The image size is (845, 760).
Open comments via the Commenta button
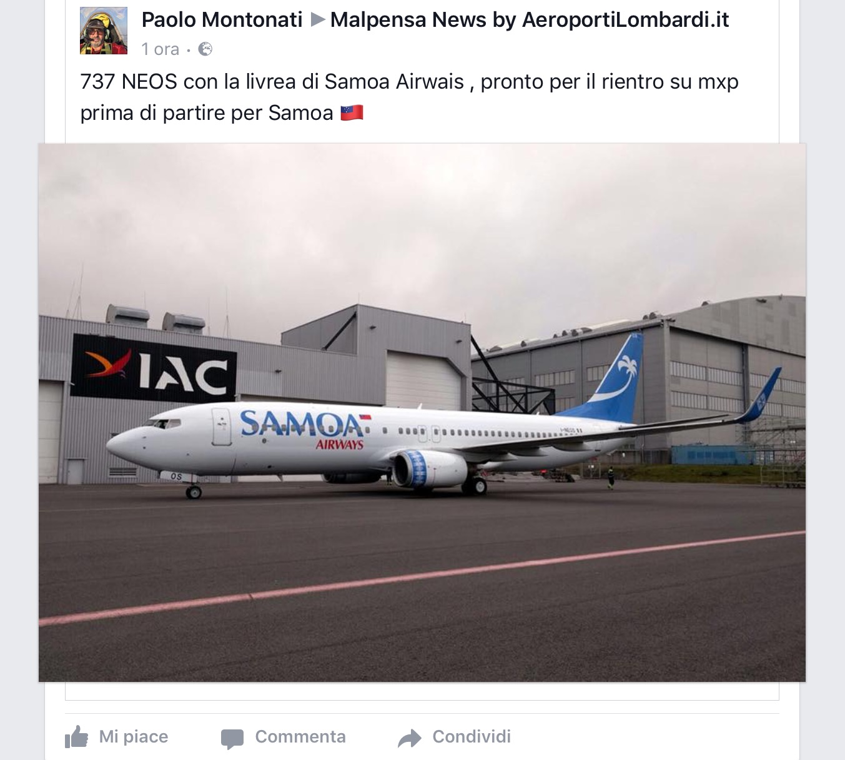pyautogui.click(x=284, y=737)
